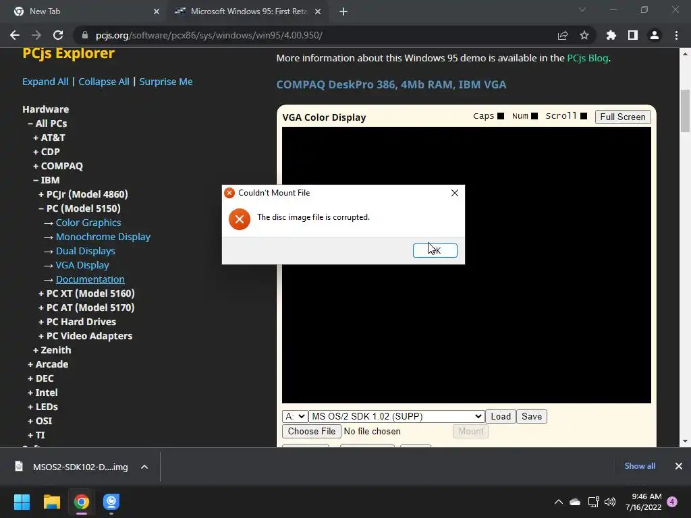Reload the current page

58,35
